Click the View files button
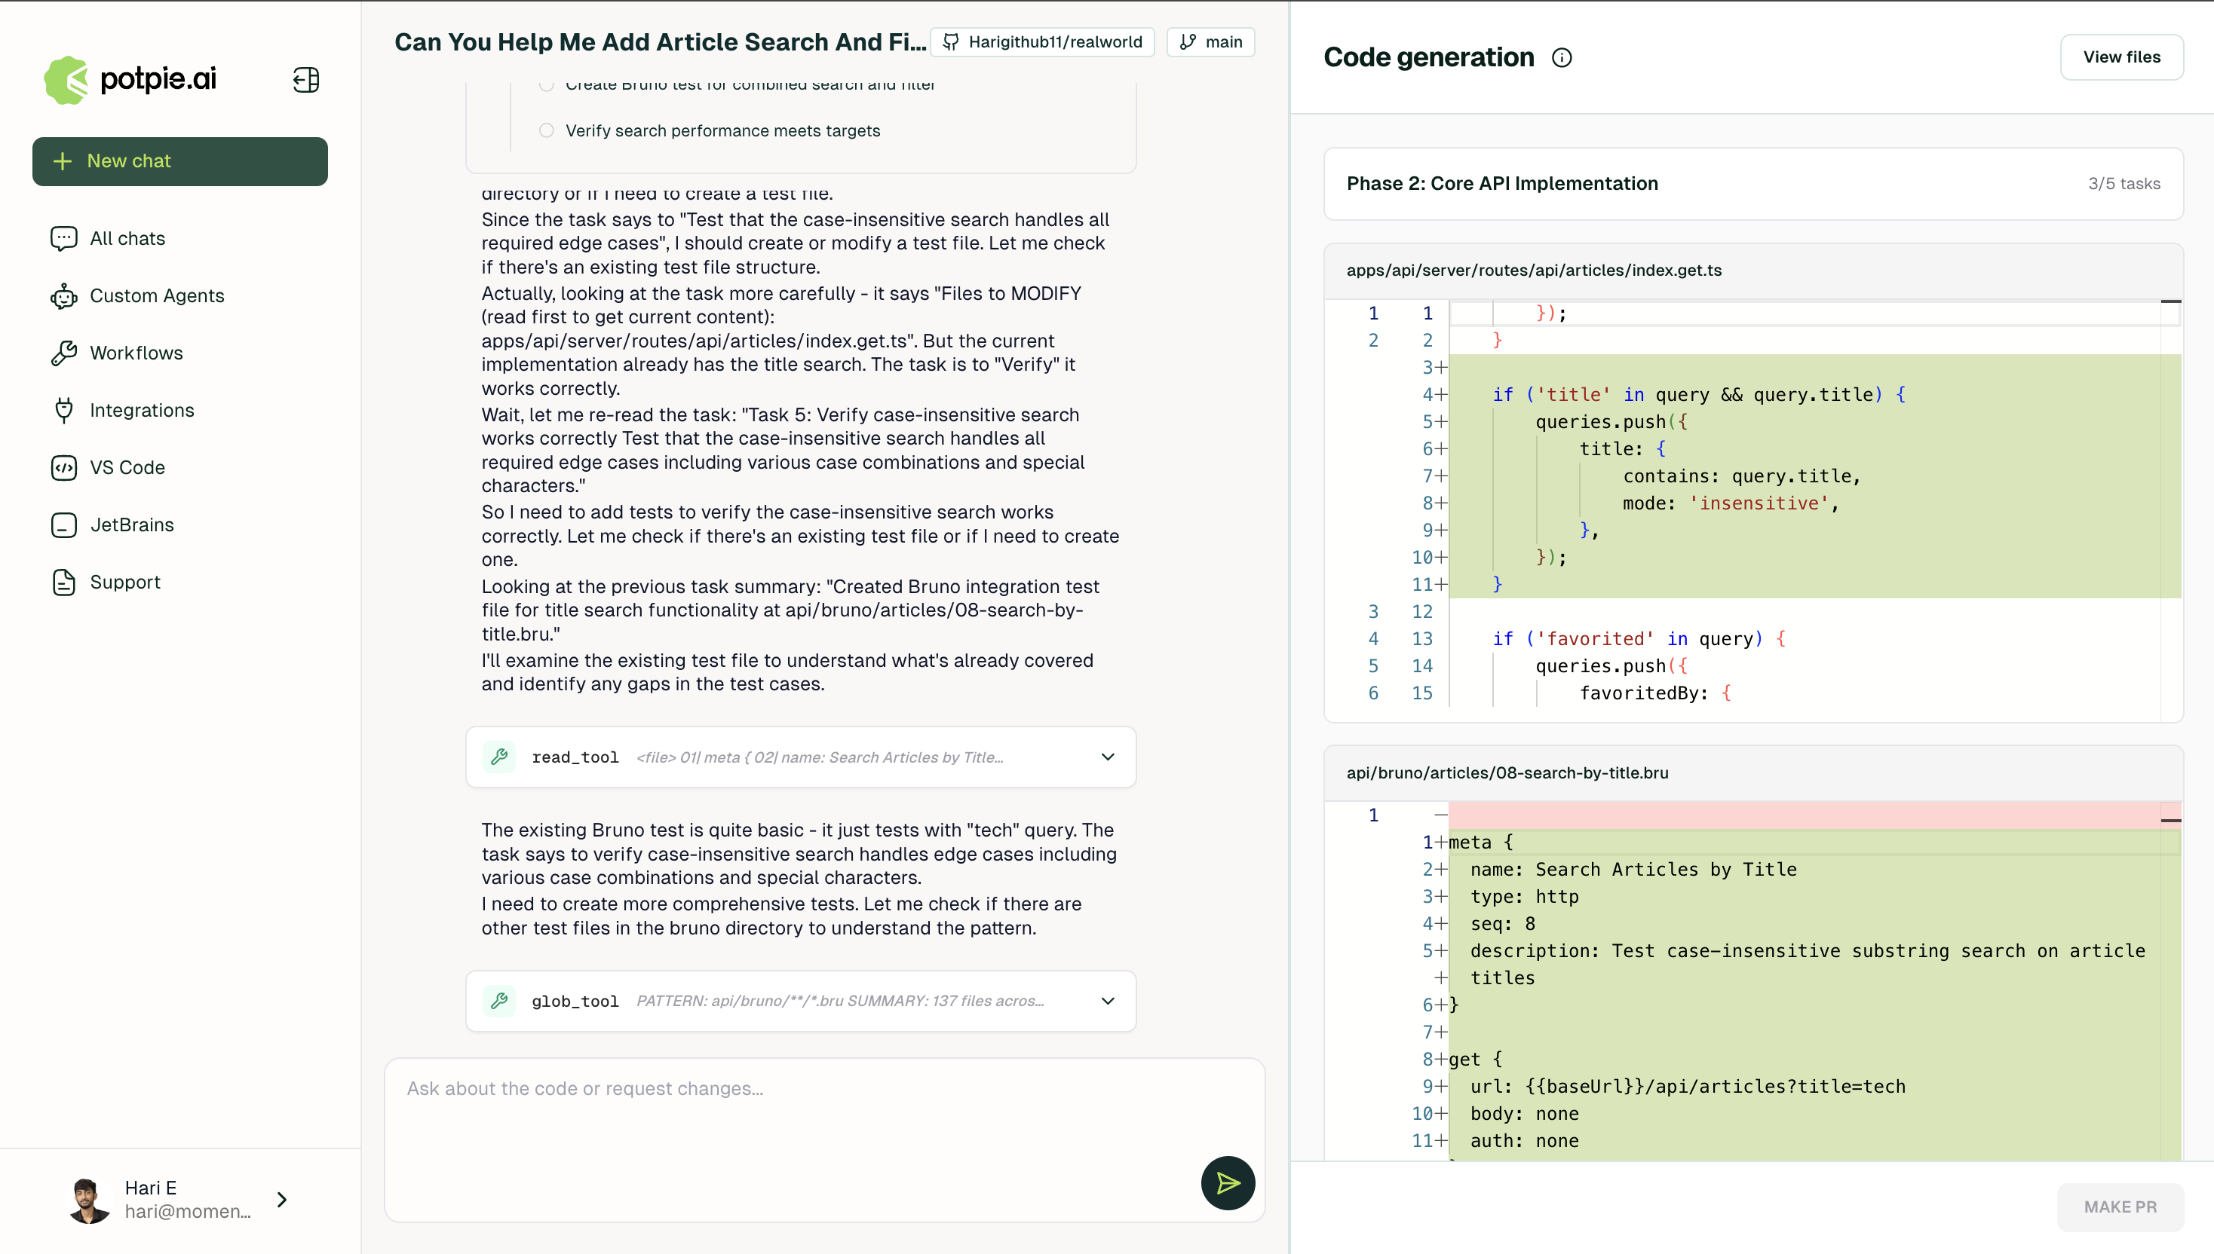This screenshot has width=2214, height=1254. point(2121,57)
